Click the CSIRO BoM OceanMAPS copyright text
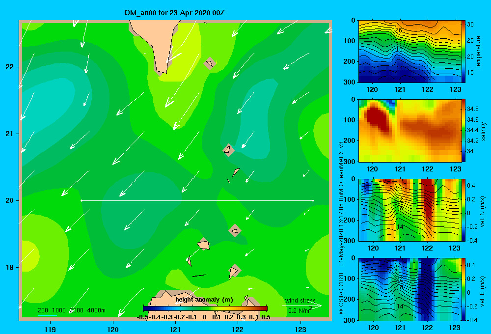The width and height of the screenshot is (491, 334). [341, 228]
